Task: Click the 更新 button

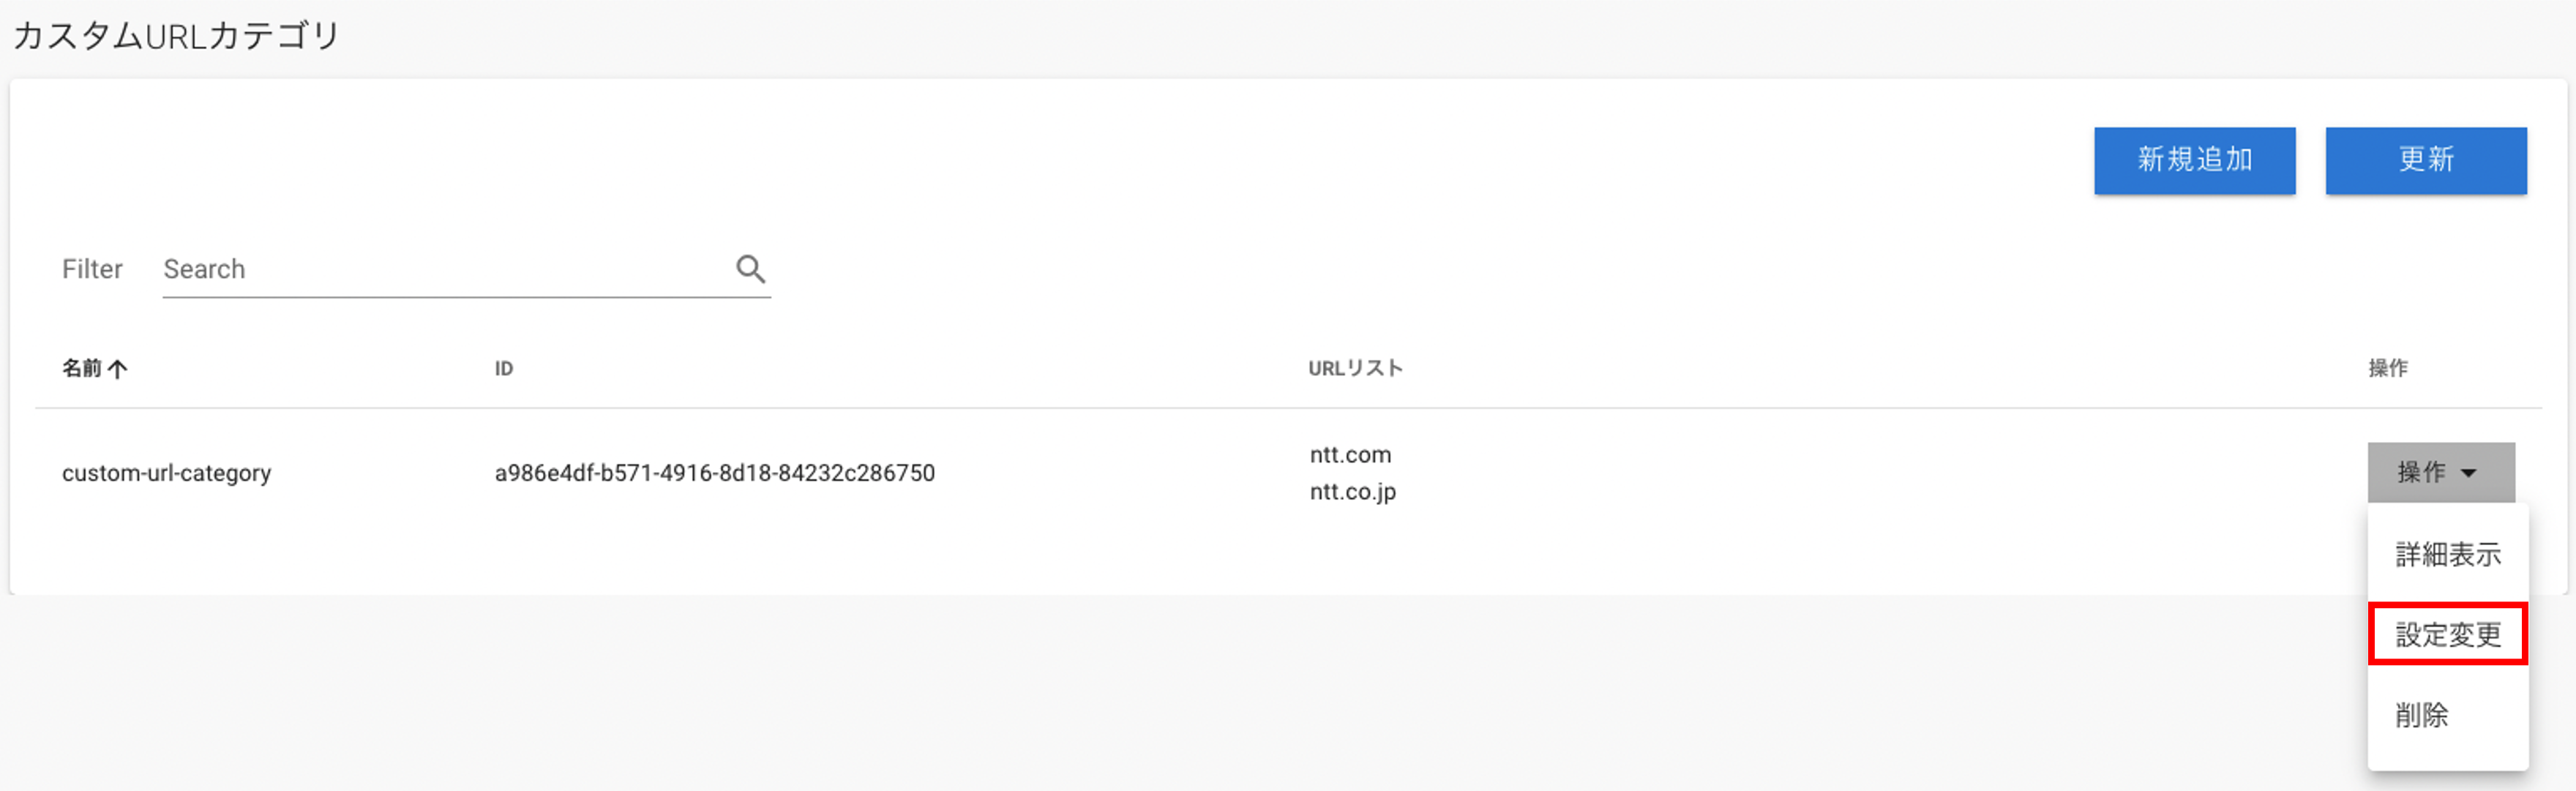Action: pyautogui.click(x=2425, y=160)
